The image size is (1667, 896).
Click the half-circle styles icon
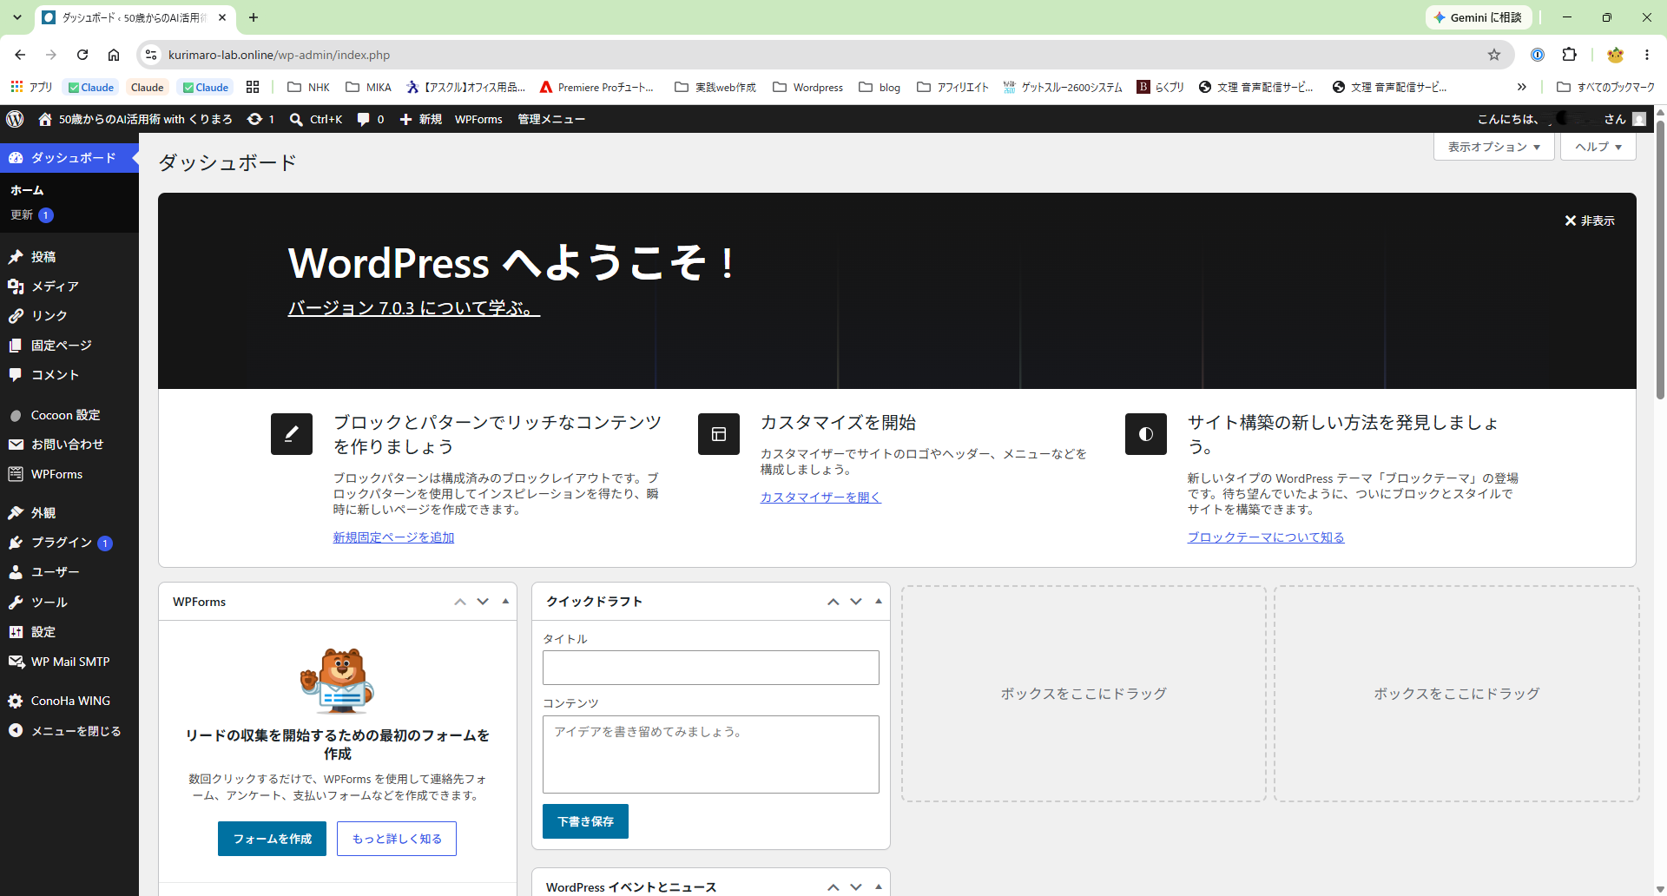pos(1146,434)
